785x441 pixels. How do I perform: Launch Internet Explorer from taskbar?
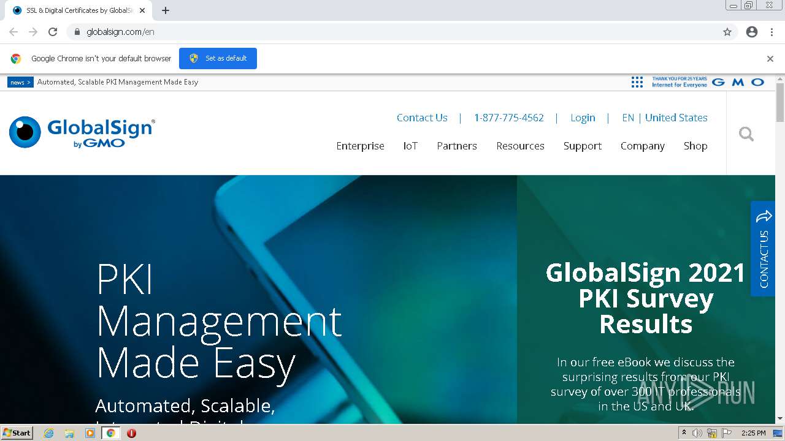click(49, 433)
